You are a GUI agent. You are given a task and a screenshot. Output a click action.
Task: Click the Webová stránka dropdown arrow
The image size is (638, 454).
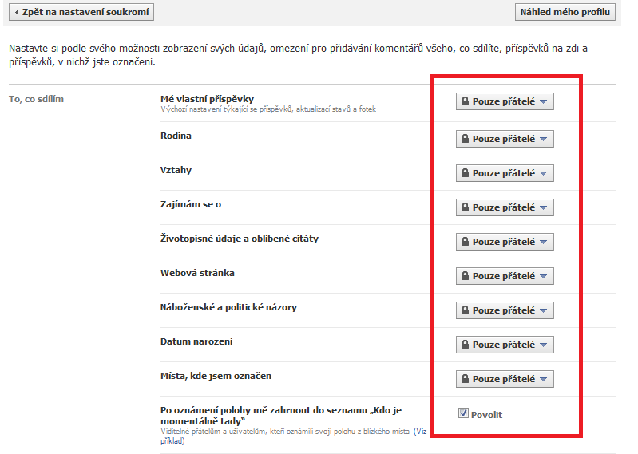click(544, 276)
